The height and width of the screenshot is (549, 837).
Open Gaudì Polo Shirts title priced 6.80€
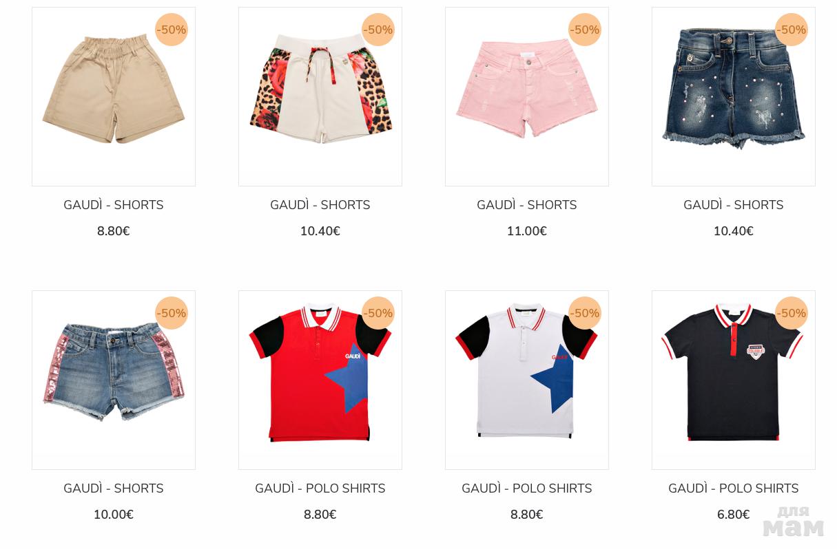[x=734, y=488]
